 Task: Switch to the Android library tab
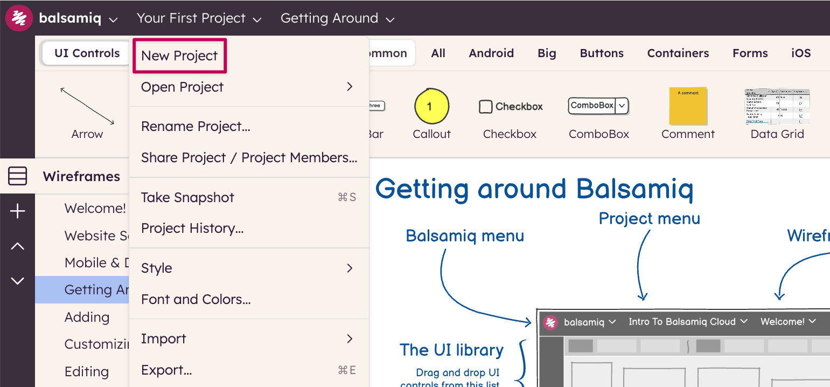coord(491,53)
